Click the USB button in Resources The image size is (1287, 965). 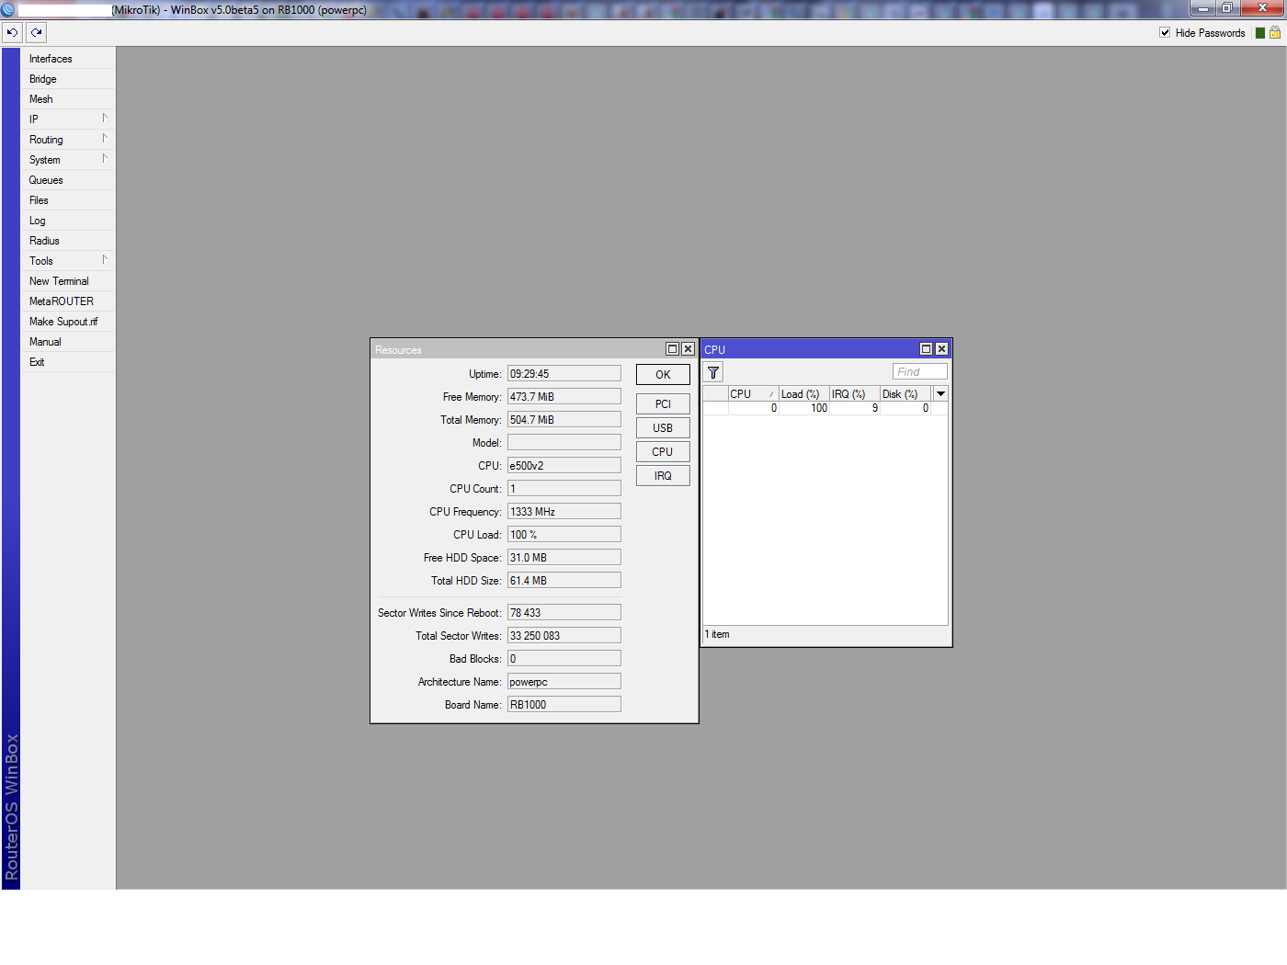663,428
